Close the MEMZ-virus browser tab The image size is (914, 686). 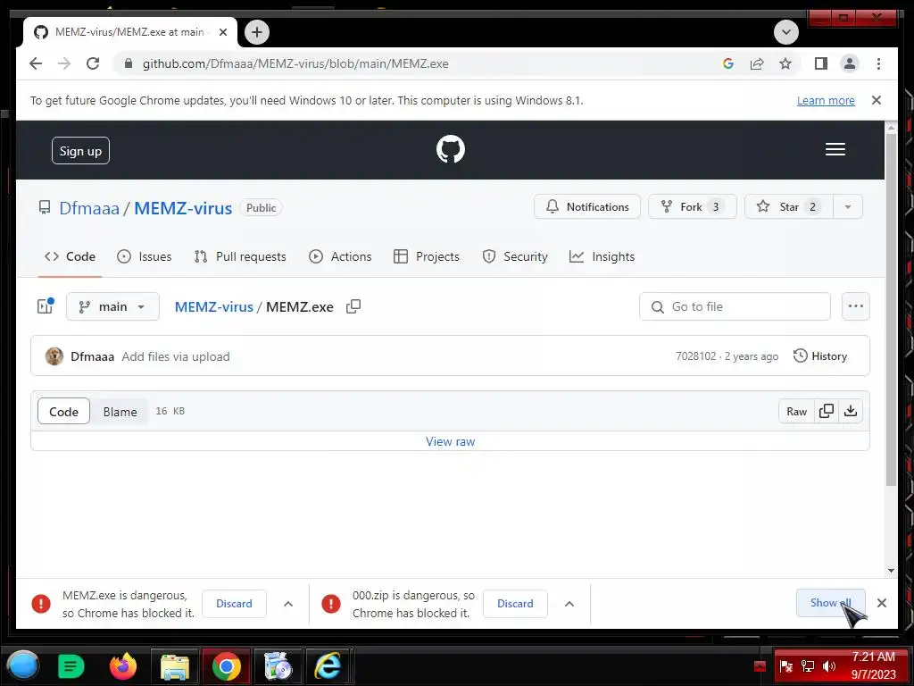[222, 32]
